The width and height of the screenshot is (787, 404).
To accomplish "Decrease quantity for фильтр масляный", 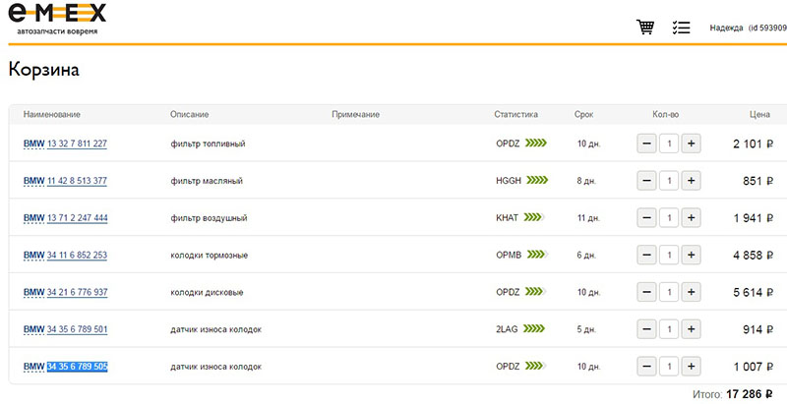I will coord(646,181).
